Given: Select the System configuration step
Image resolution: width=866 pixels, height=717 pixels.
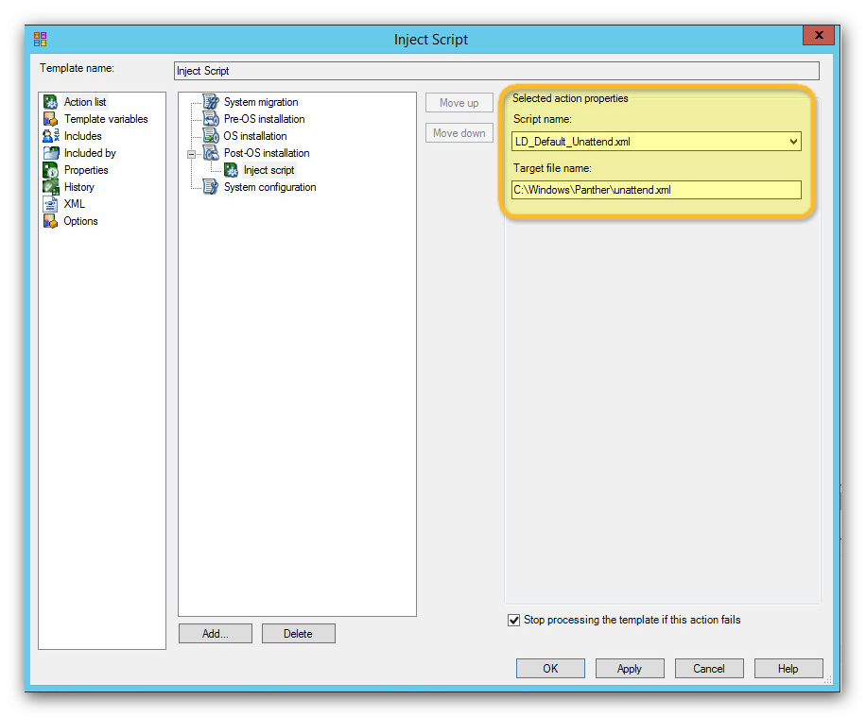Looking at the screenshot, I should 269,186.
